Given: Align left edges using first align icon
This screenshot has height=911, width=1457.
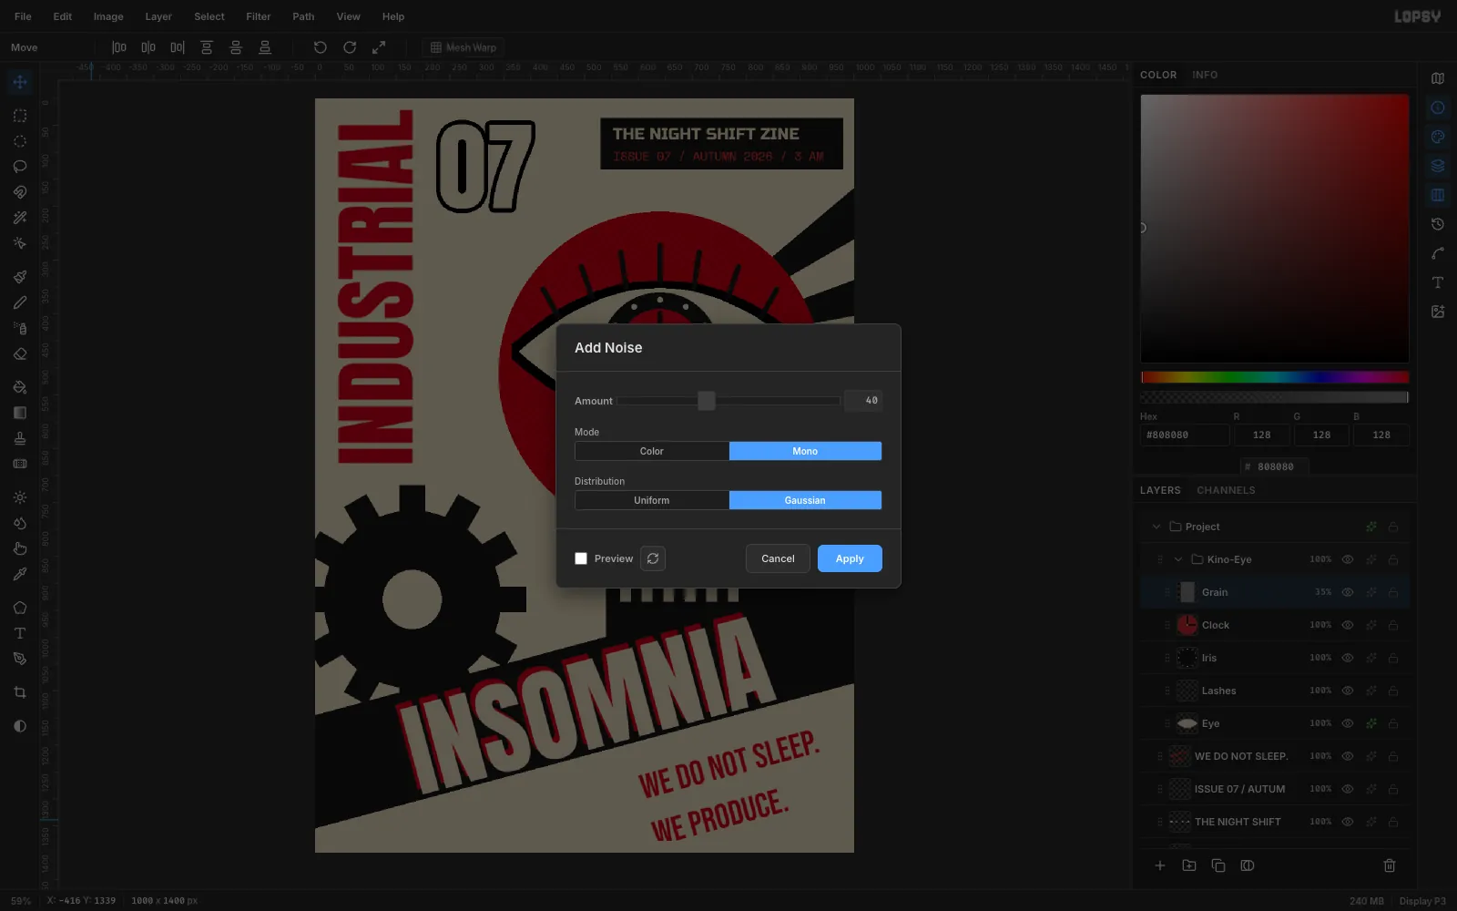Looking at the screenshot, I should 119,47.
